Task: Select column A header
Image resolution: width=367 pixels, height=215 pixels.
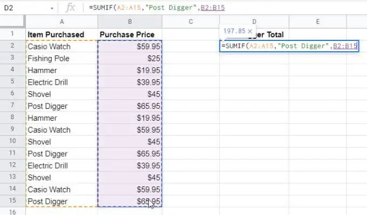Action: [62, 22]
